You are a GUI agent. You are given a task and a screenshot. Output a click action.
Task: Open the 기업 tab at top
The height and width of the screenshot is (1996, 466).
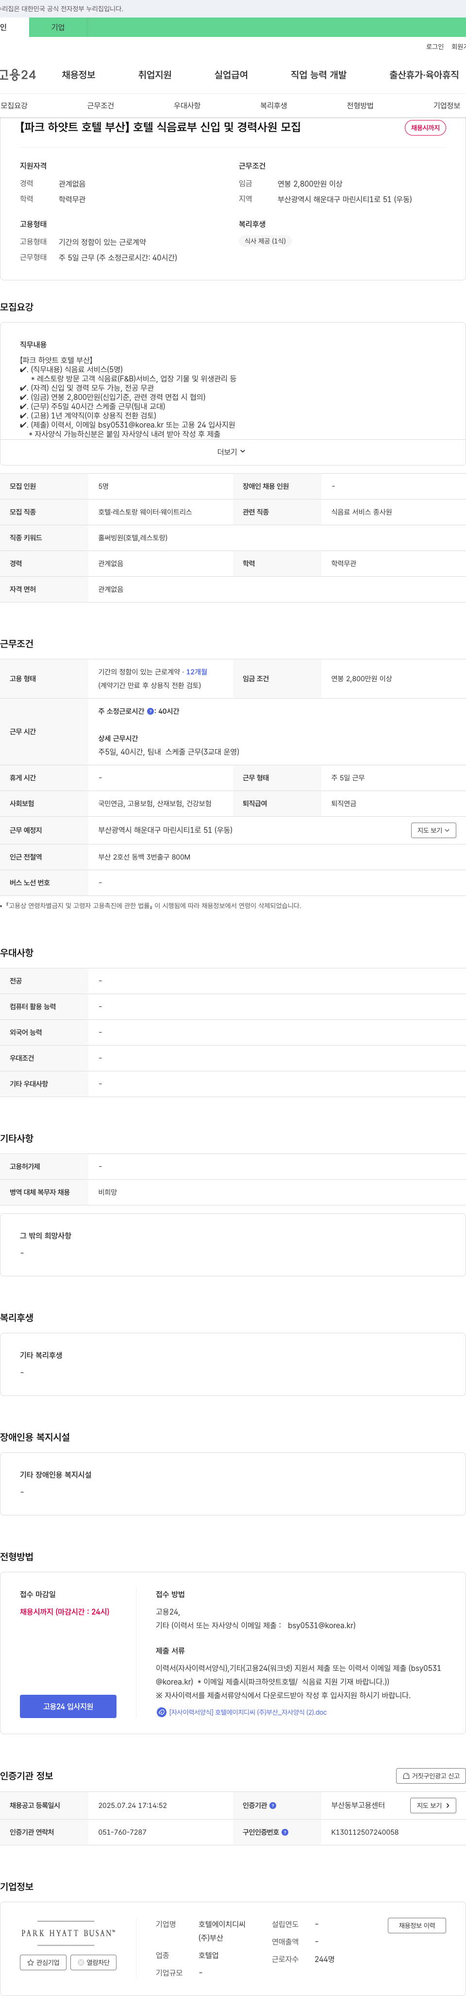[58, 27]
